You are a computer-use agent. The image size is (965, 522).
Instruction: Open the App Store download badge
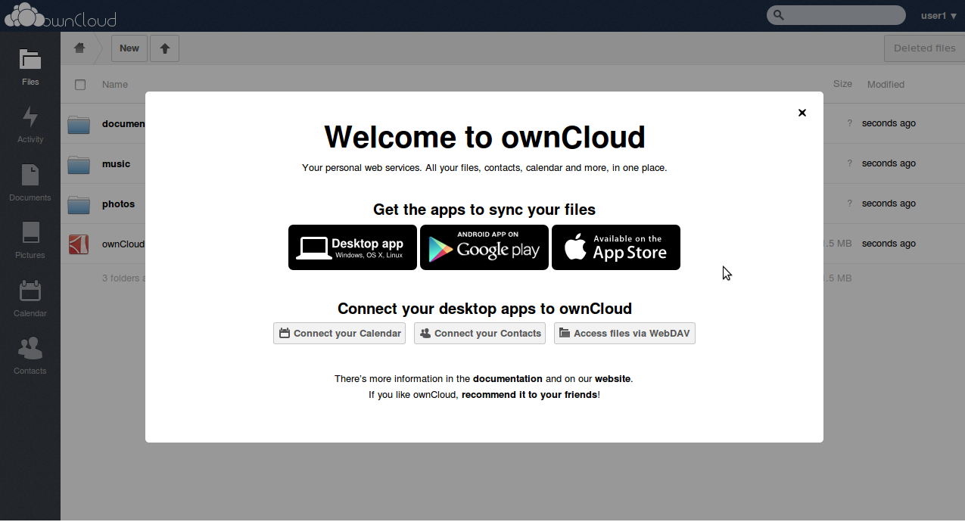tap(616, 247)
